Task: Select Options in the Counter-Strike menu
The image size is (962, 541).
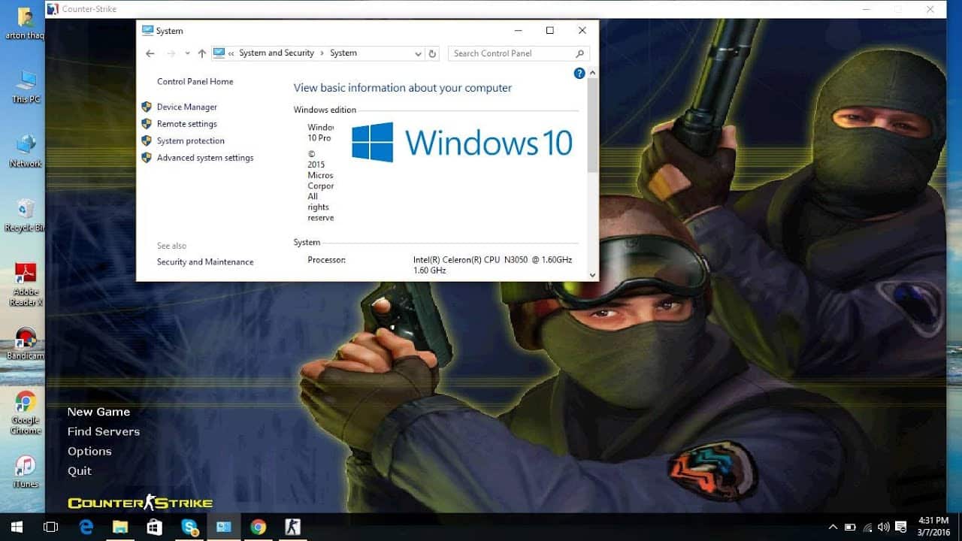Action: (89, 451)
